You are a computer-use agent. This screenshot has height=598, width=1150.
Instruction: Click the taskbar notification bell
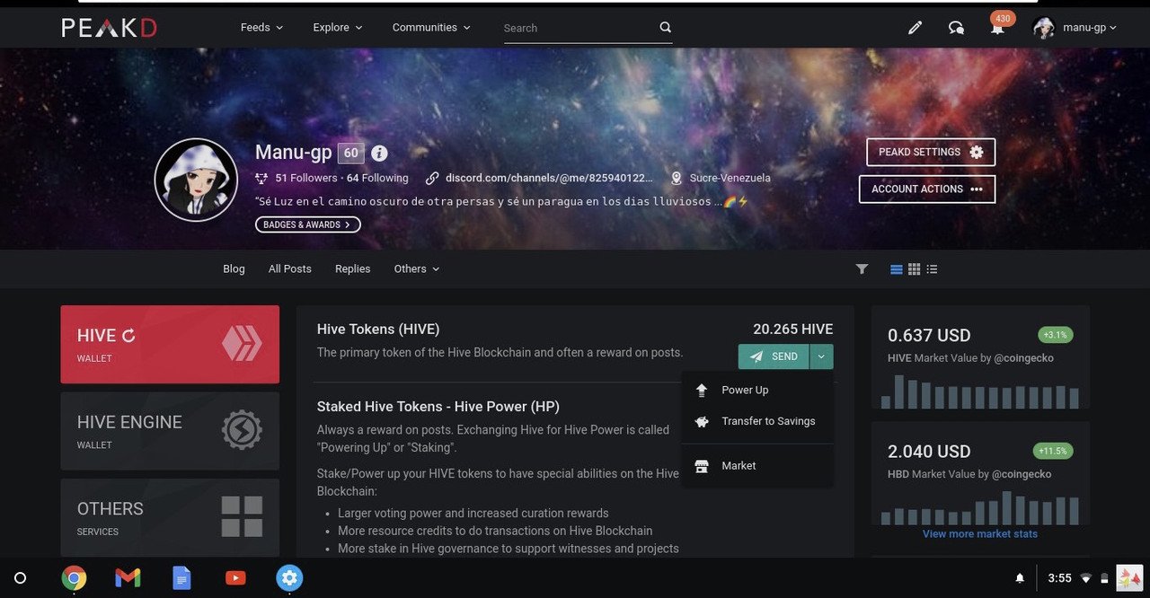(1020, 578)
